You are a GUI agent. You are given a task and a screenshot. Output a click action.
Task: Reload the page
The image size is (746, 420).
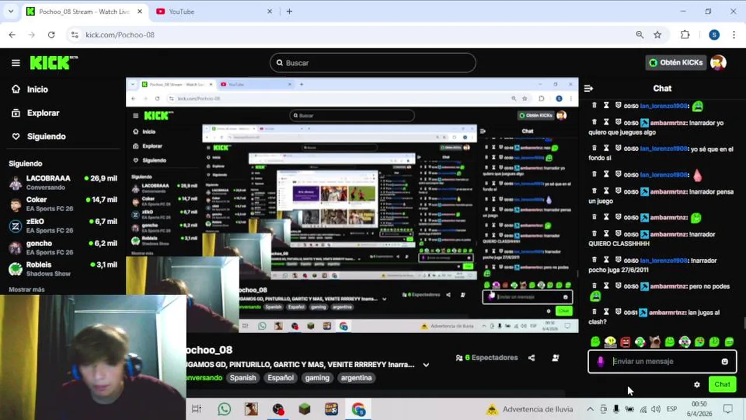coord(51,35)
